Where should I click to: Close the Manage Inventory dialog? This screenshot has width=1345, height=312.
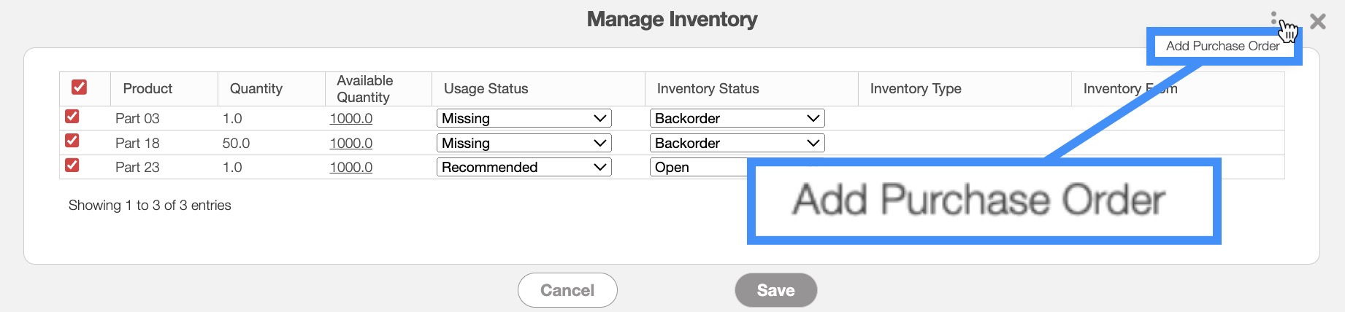click(1318, 21)
